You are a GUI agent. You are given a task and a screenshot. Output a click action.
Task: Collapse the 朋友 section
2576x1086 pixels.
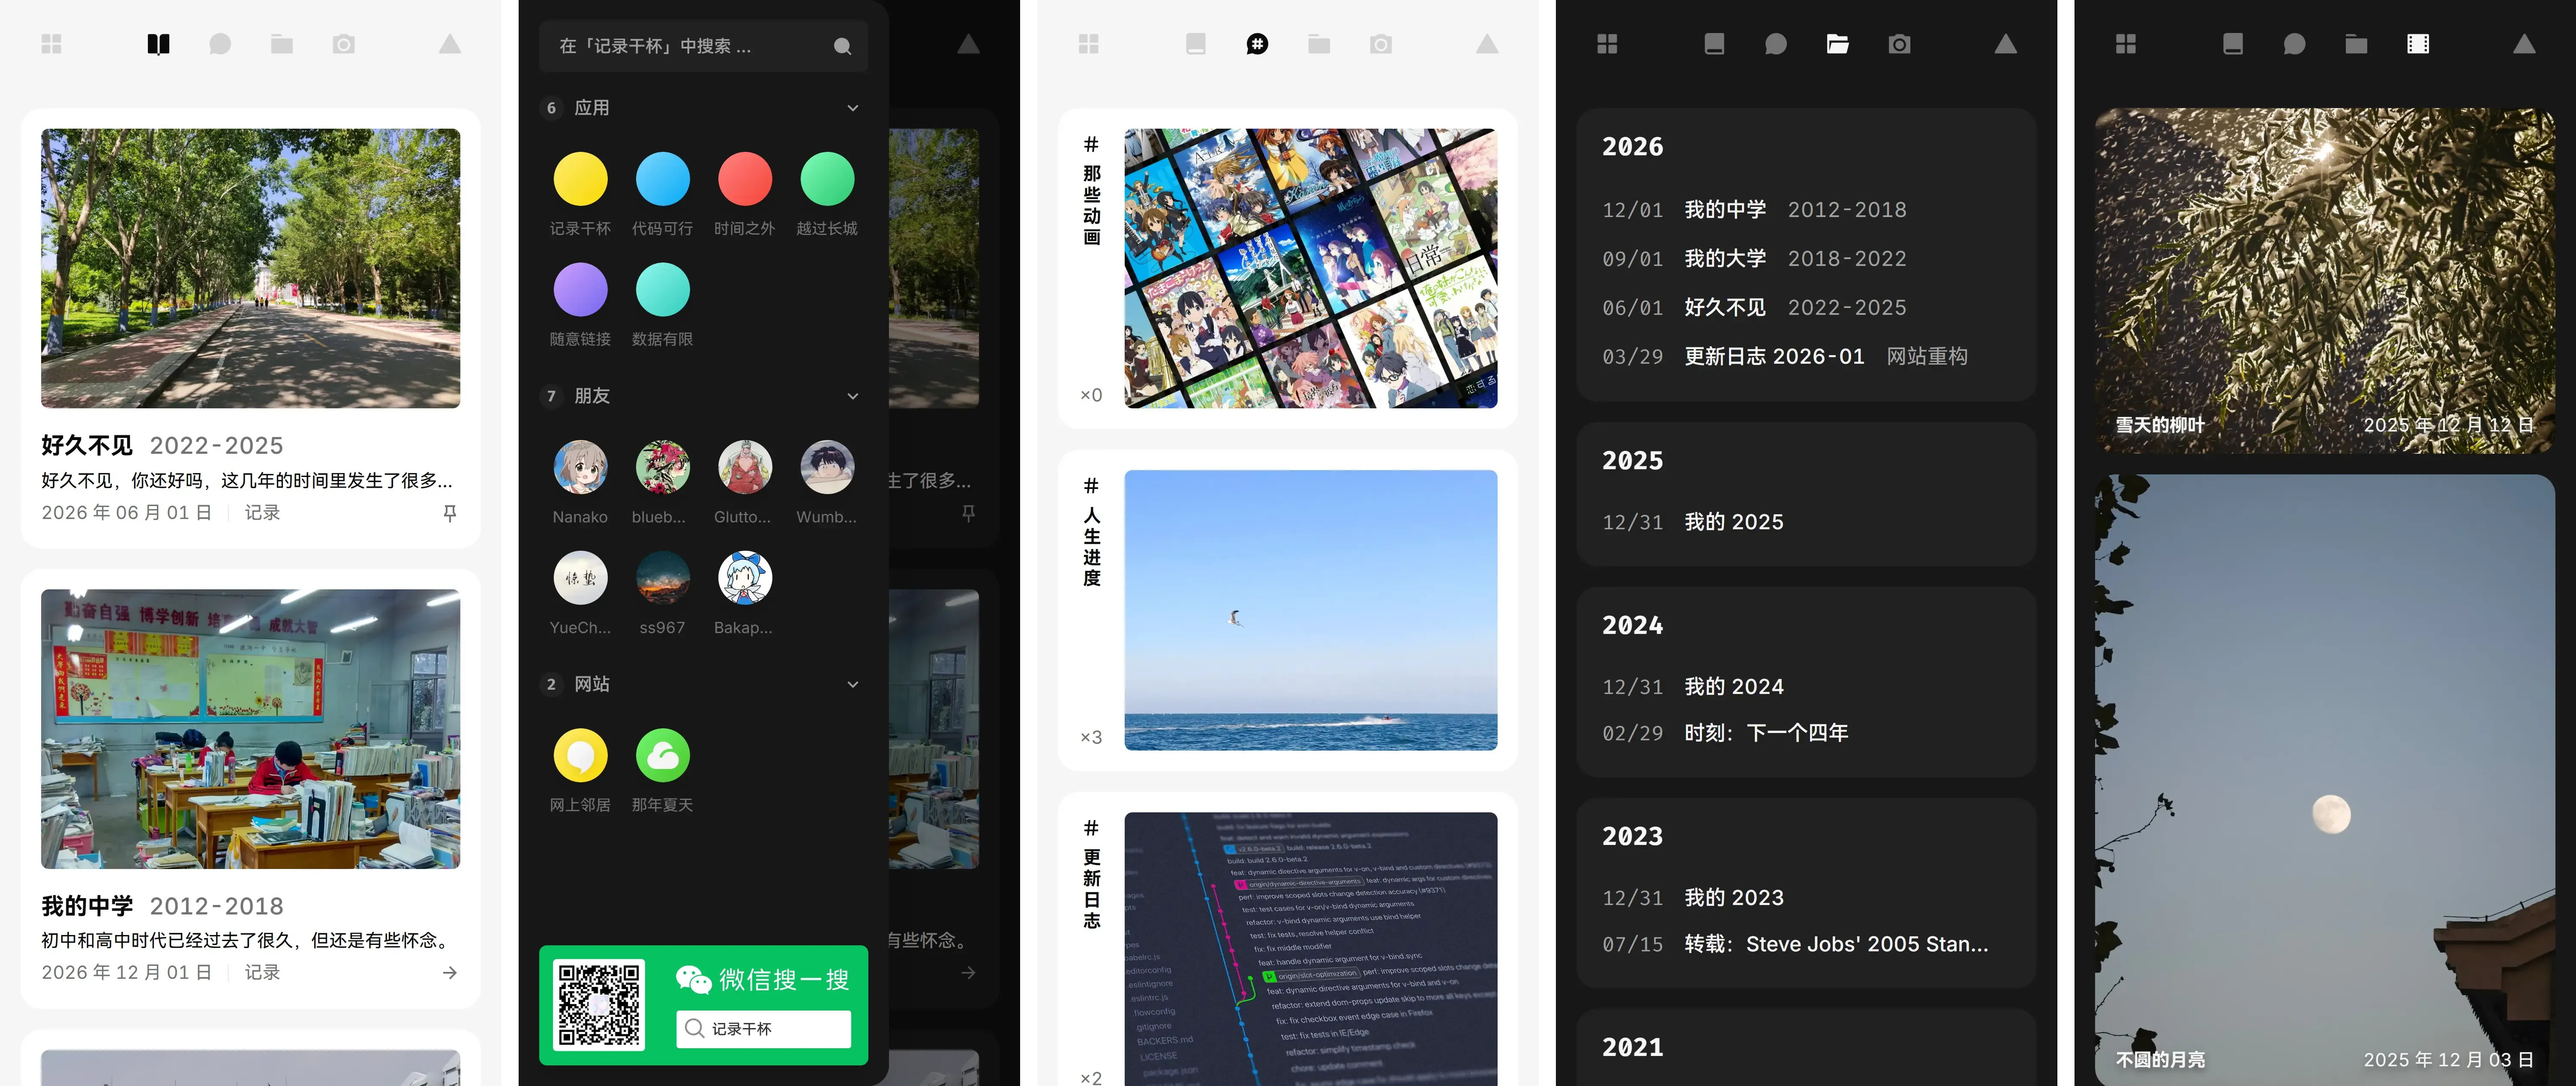[852, 396]
